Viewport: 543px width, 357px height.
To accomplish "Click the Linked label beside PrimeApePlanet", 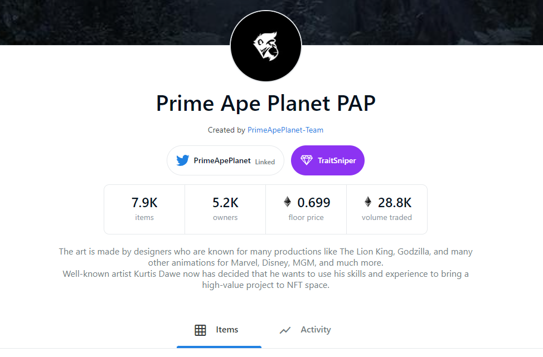I will tap(265, 162).
